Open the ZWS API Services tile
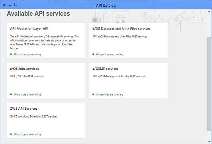The image size is (212, 144). [46, 120]
